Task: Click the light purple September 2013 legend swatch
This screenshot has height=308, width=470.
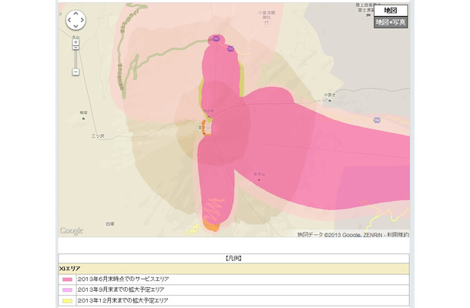Action: coord(68,290)
